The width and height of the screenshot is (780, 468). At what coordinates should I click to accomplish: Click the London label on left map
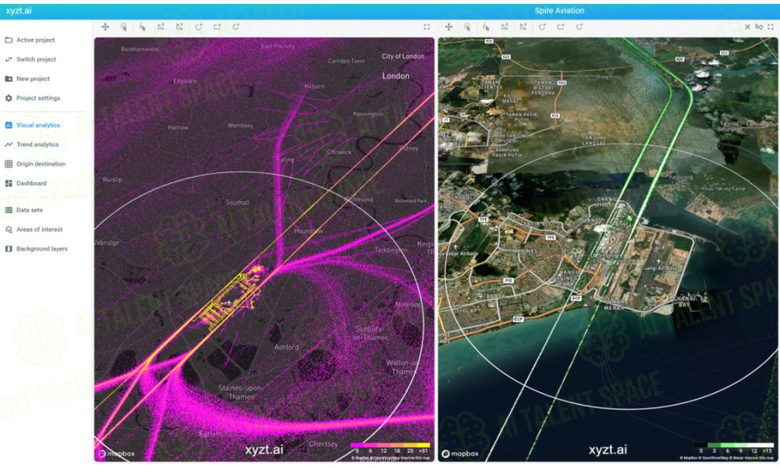coord(395,76)
